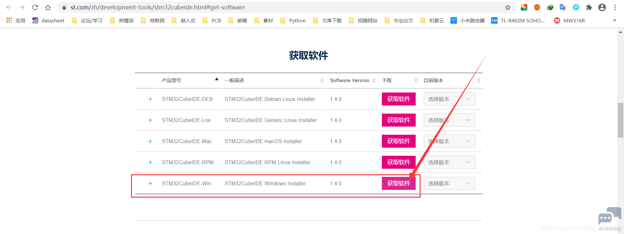Bookmark this page with the star
The image size is (624, 234).
[x=508, y=7]
